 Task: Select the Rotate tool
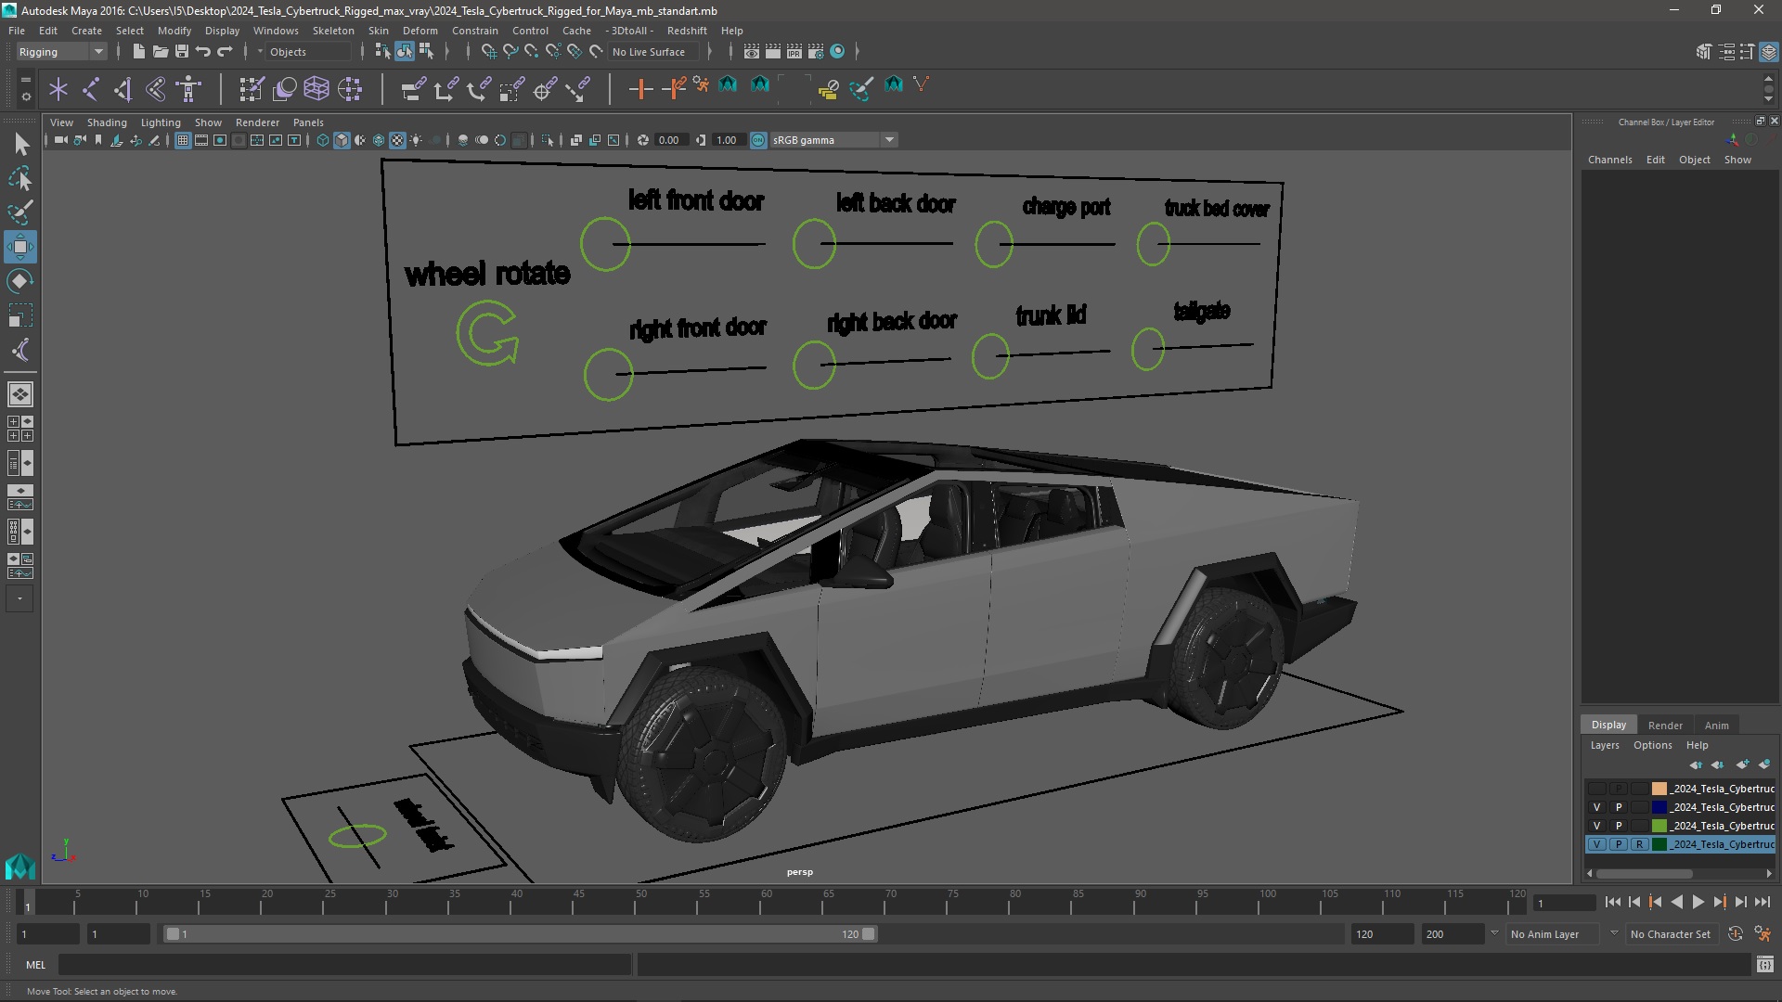pyautogui.click(x=20, y=281)
